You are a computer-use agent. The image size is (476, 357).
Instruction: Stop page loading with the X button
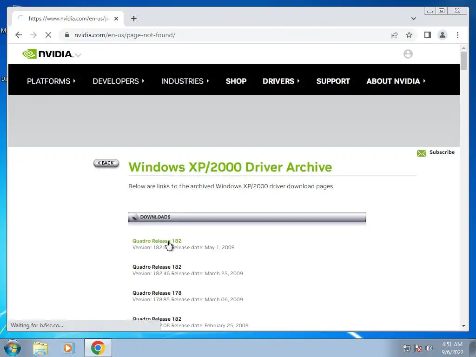pyautogui.click(x=48, y=35)
